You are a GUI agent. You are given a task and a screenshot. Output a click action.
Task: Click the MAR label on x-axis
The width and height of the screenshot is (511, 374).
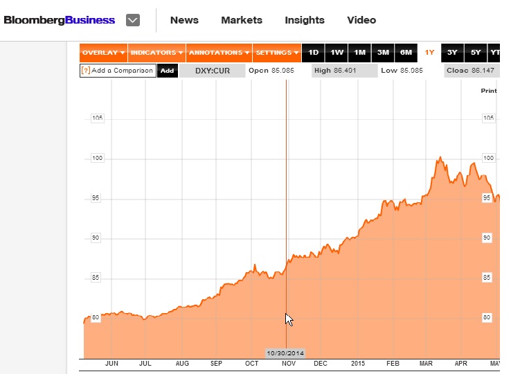pos(426,363)
